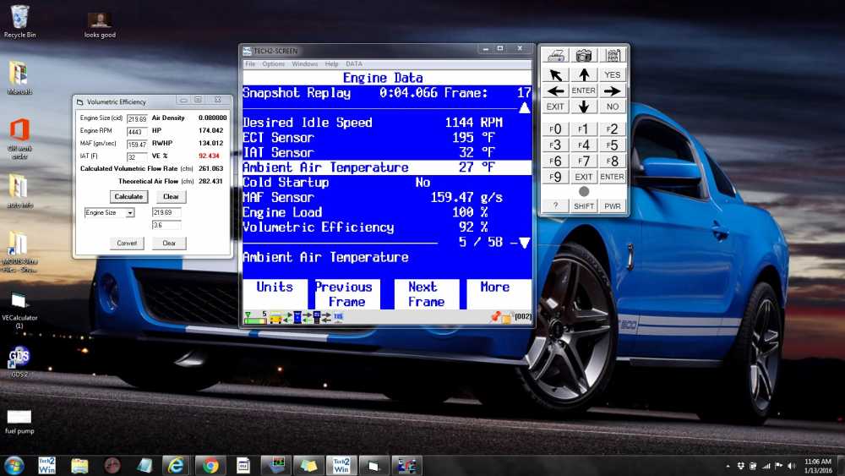The height and width of the screenshot is (476, 845).
Task: Open the Options menu in Tech2 window
Action: pyautogui.click(x=273, y=64)
